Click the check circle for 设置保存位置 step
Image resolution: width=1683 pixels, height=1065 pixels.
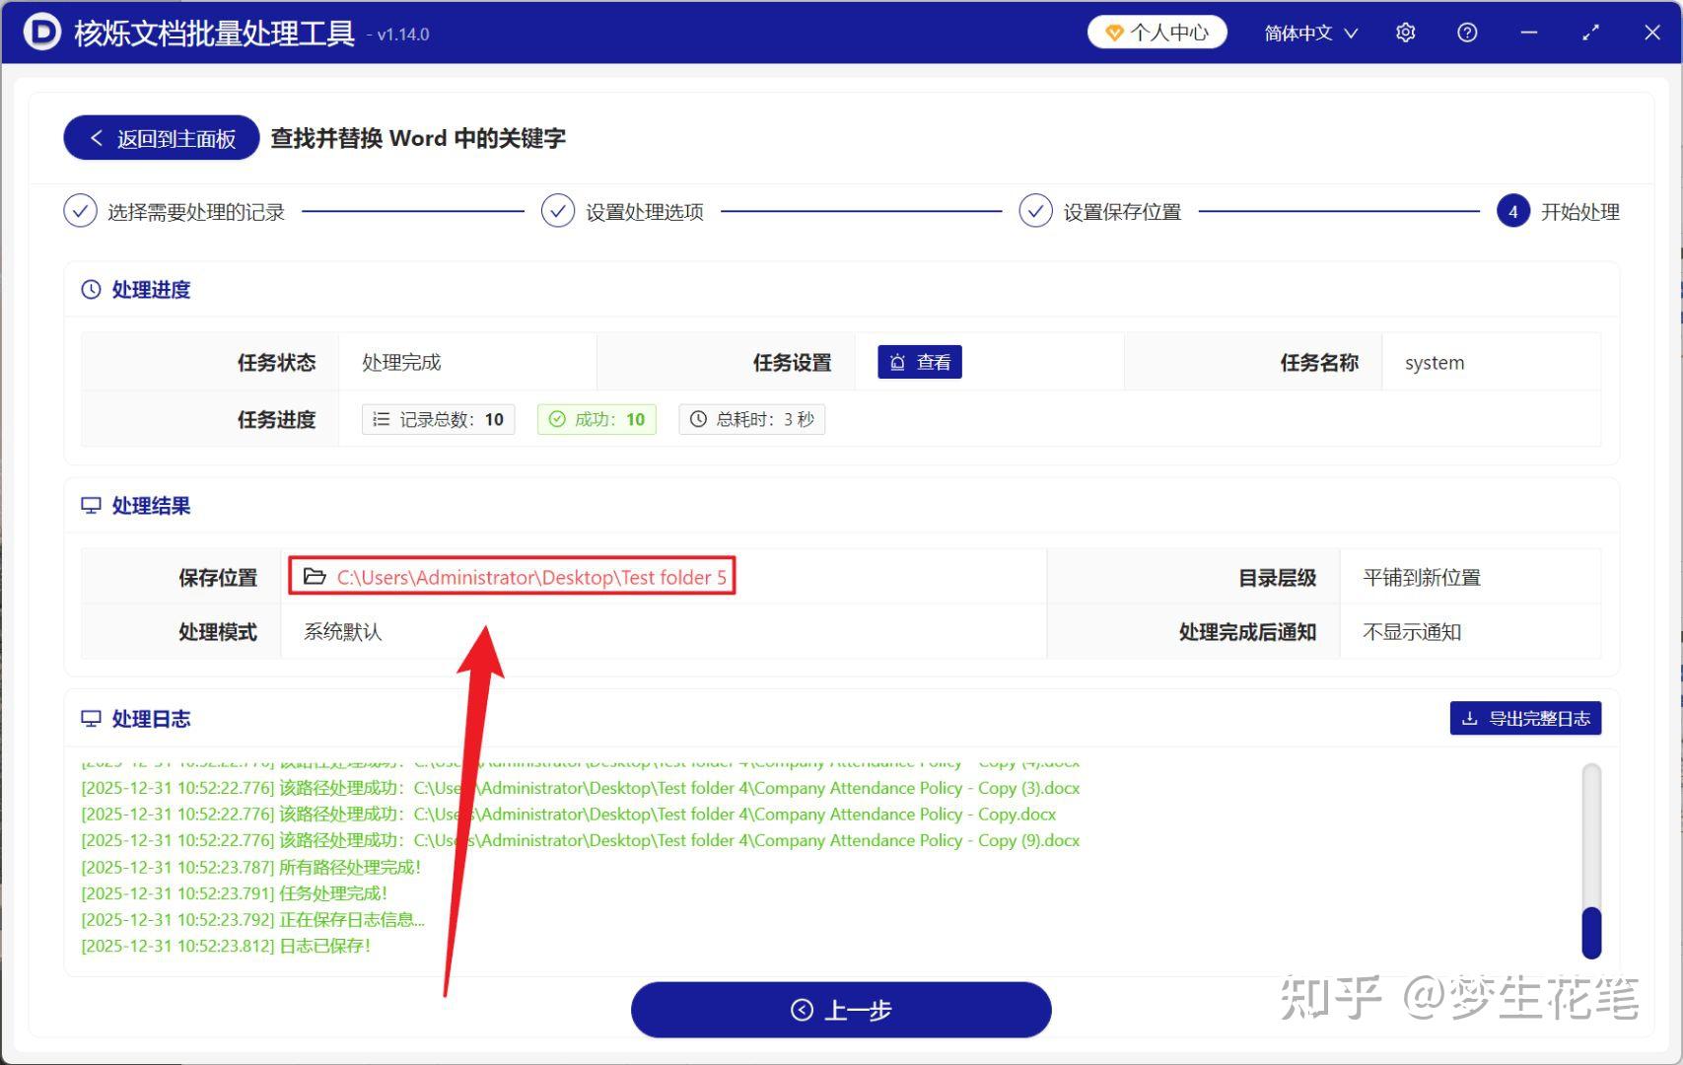[1035, 211]
